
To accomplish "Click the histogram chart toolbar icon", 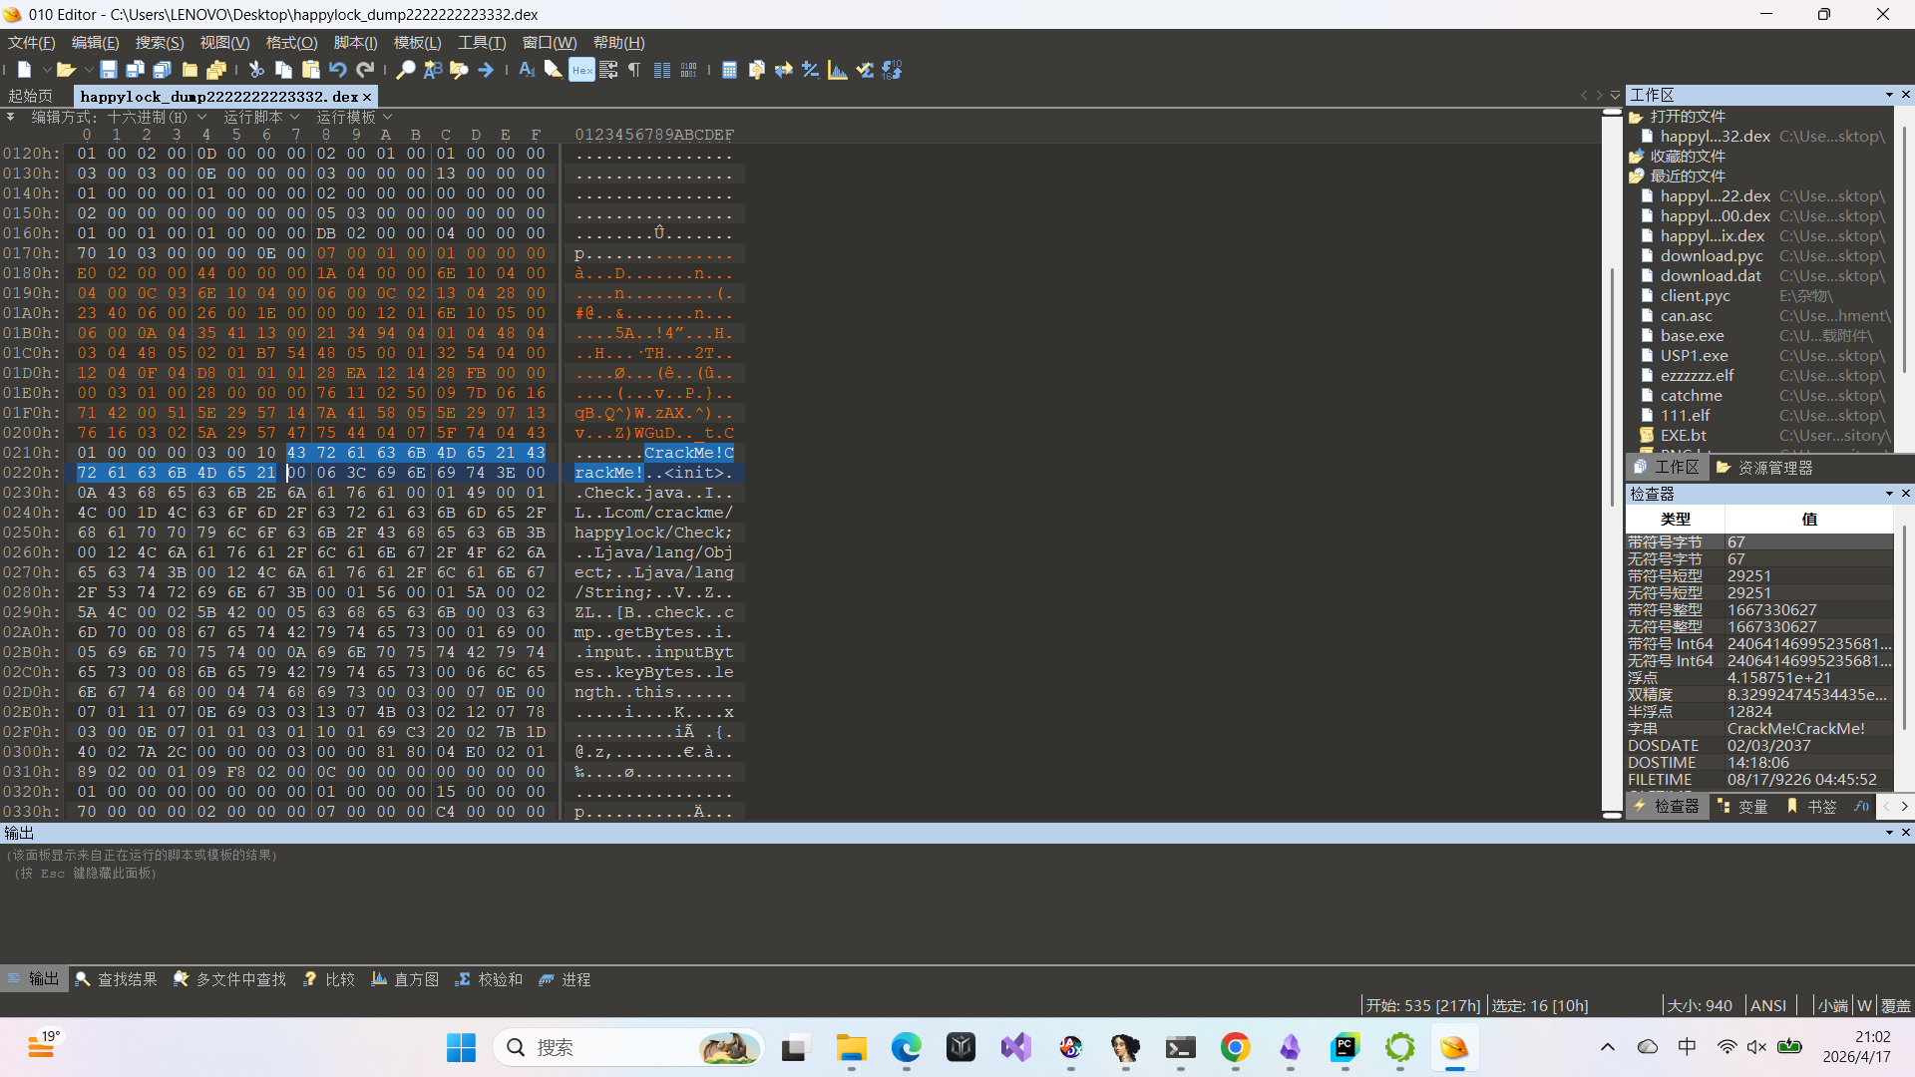I will click(x=838, y=70).
